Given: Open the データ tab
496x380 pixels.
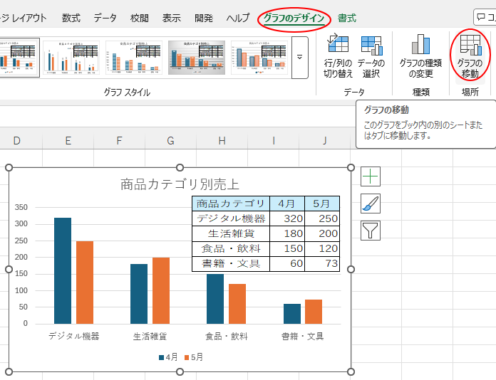Looking at the screenshot, I should pos(105,18).
